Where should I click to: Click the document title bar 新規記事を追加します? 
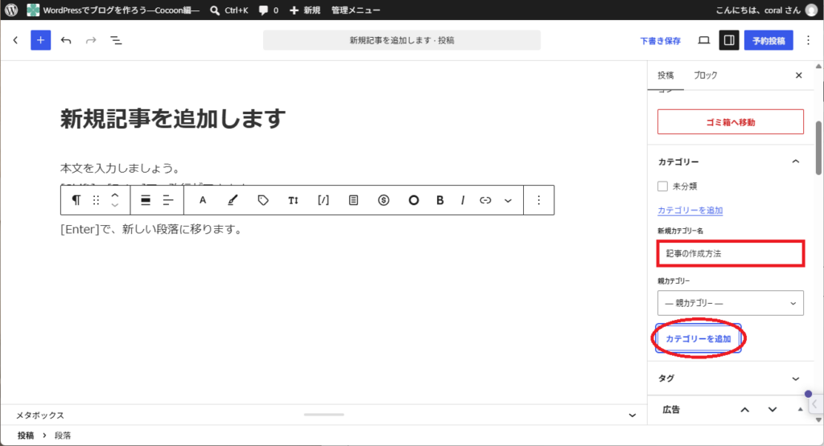[402, 40]
